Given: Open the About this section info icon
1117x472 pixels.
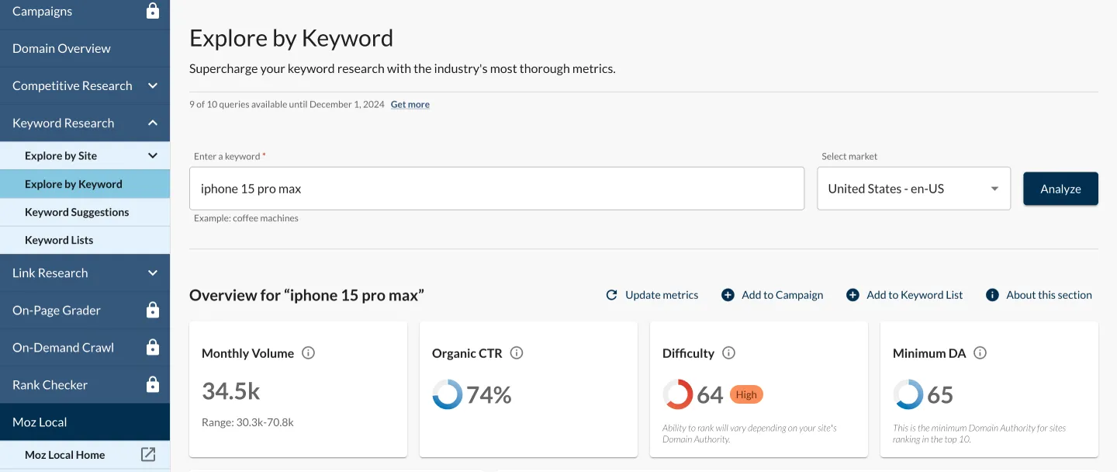Looking at the screenshot, I should click(x=991, y=295).
